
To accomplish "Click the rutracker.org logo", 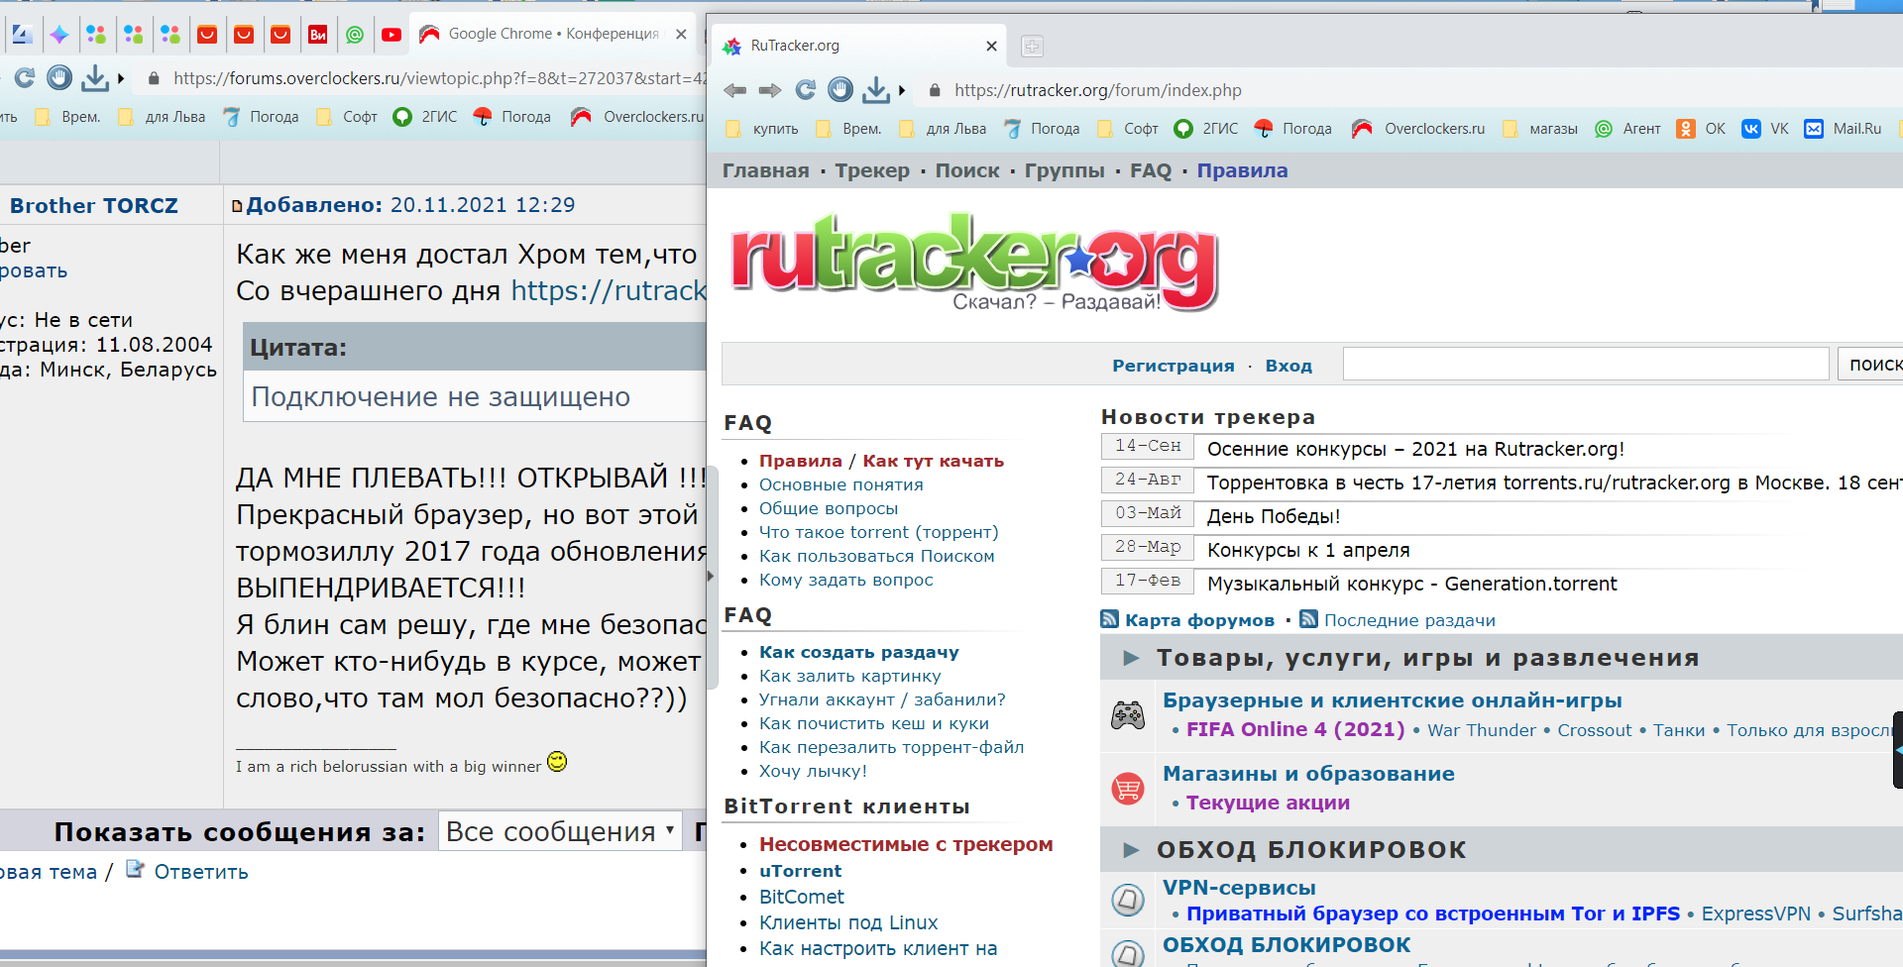I will tap(975, 262).
